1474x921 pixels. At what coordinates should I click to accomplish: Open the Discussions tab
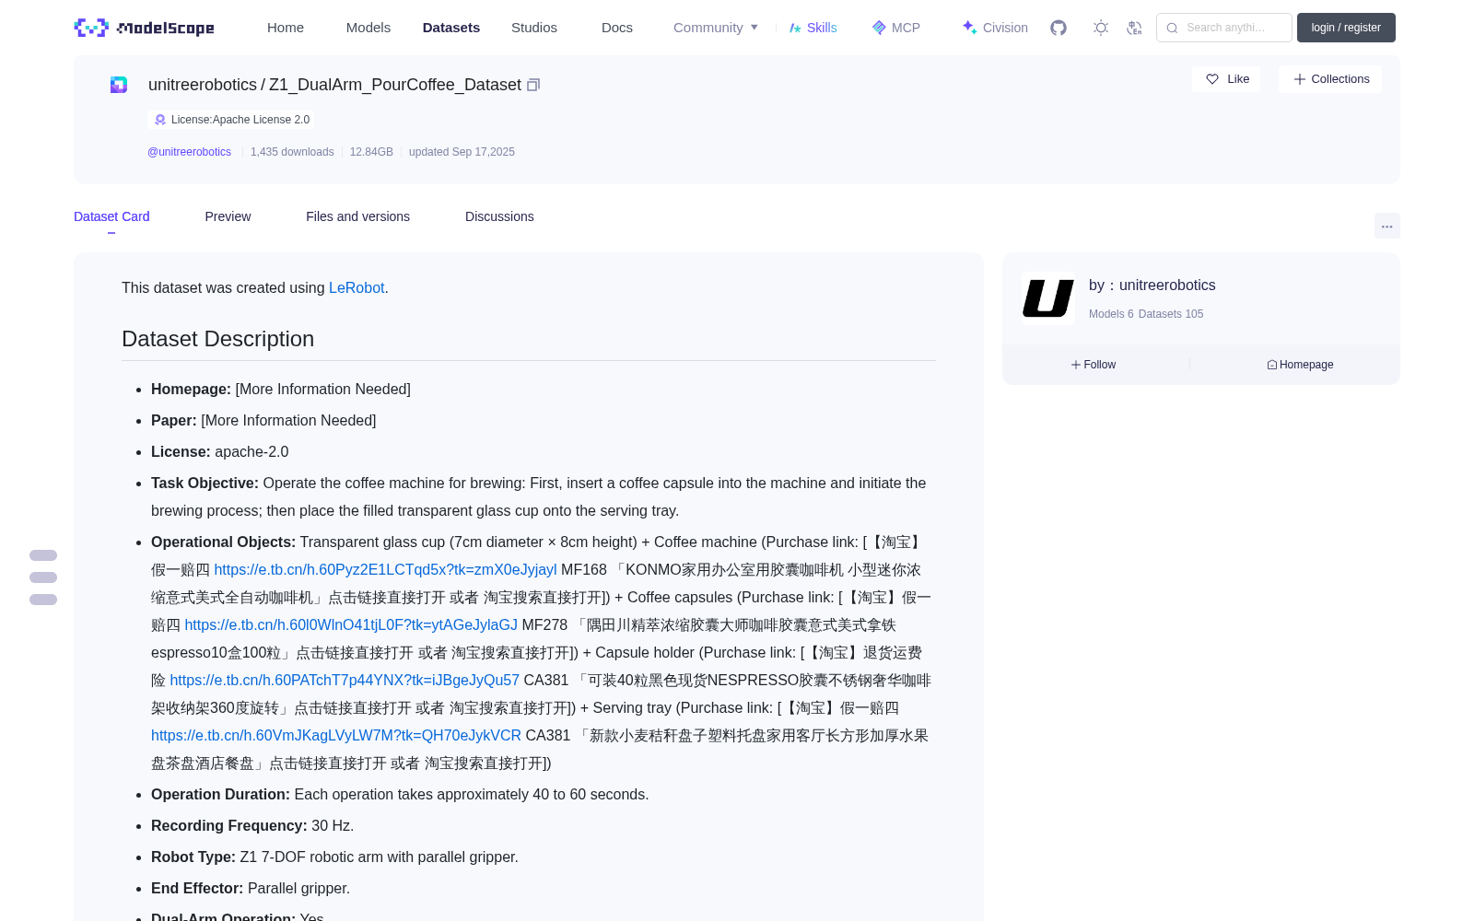499,216
